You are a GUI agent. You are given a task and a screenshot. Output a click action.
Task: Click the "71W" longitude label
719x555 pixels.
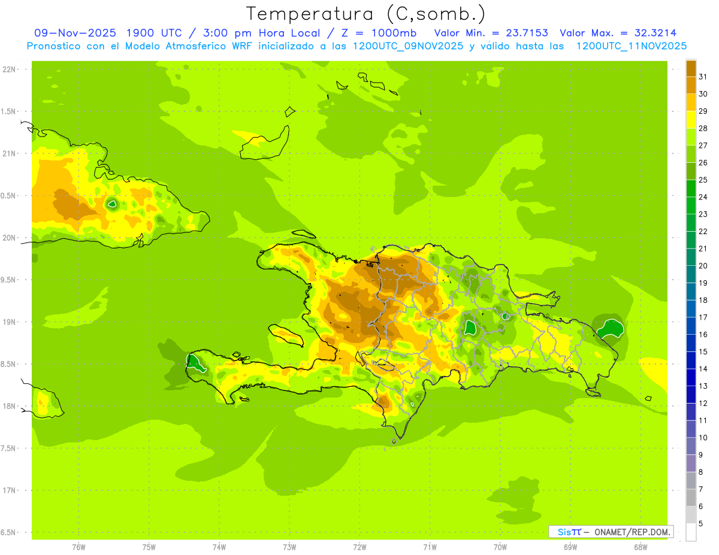(430, 547)
